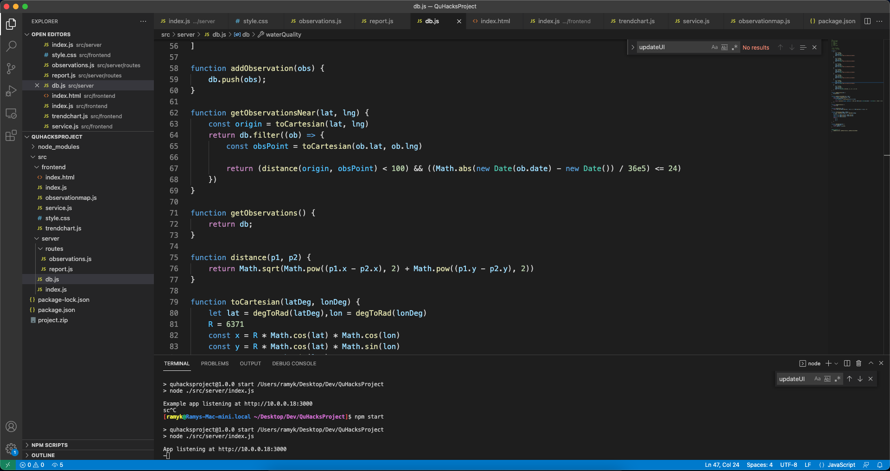Viewport: 890px width, 471px height.
Task: Expand the NPM SCRIPTS section
Action: pyautogui.click(x=49, y=445)
